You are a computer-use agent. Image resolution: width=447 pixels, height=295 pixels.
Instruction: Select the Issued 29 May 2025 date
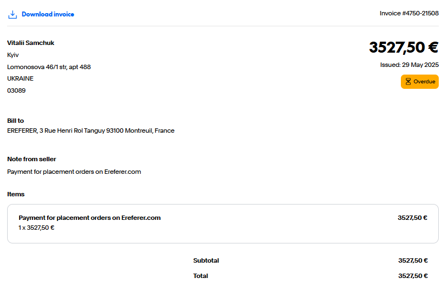409,65
